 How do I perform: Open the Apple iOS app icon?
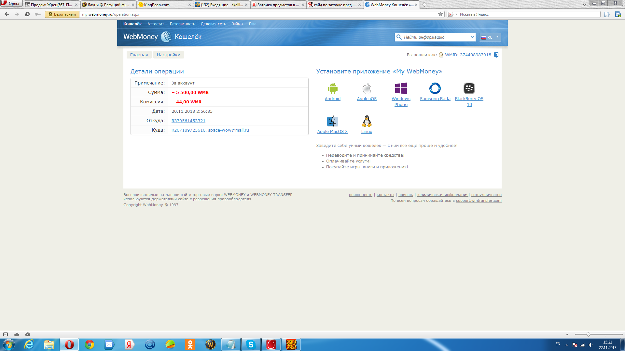[367, 88]
